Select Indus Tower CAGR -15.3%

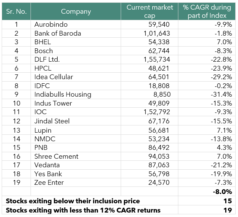[x=221, y=103]
